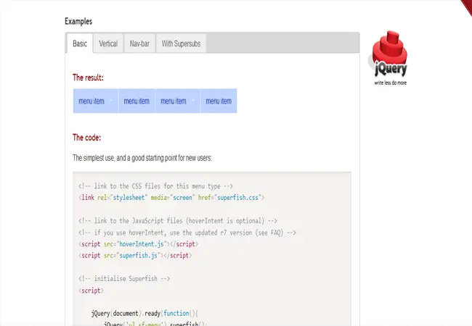The height and width of the screenshot is (326, 472).
Task: Click the first menu item in the demo
Action: coord(95,101)
